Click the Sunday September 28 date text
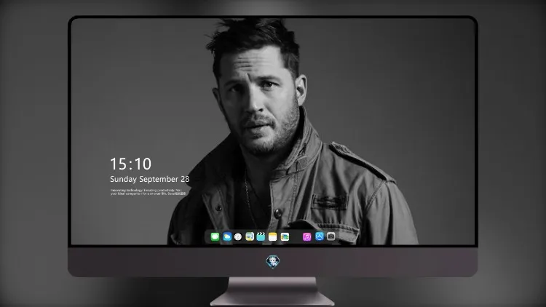This screenshot has width=546, height=307. 150,179
